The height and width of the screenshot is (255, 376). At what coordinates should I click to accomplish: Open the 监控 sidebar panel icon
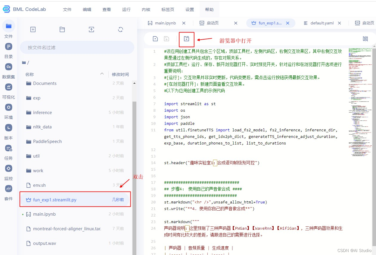click(x=9, y=168)
